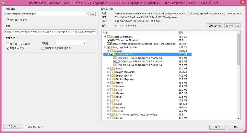Uncheck the 토렌트 시작(S) checkbox
Viewport: 247px width, 133px height.
[x=8, y=48]
